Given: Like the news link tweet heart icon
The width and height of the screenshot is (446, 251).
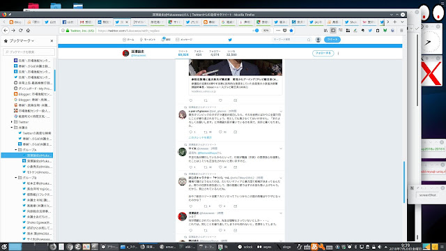Looking at the screenshot, I should point(220,100).
